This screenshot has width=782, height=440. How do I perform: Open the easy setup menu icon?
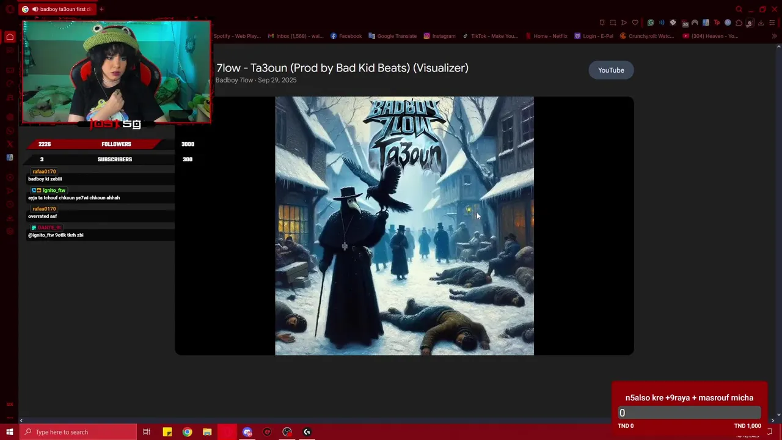click(x=772, y=23)
